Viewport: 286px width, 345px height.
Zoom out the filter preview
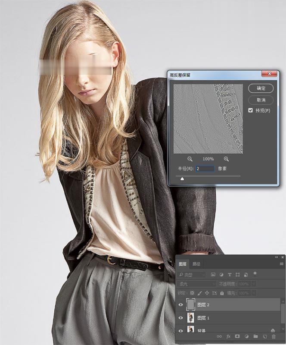tap(190, 159)
